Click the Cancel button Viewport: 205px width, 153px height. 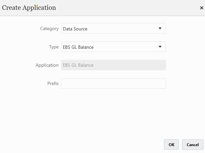(x=193, y=144)
